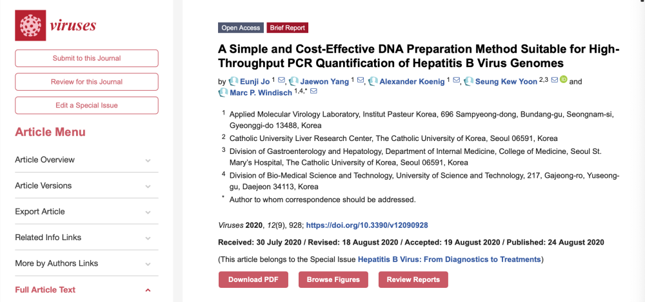Click Submit to this Journal button
The height and width of the screenshot is (302, 645).
[x=86, y=58]
